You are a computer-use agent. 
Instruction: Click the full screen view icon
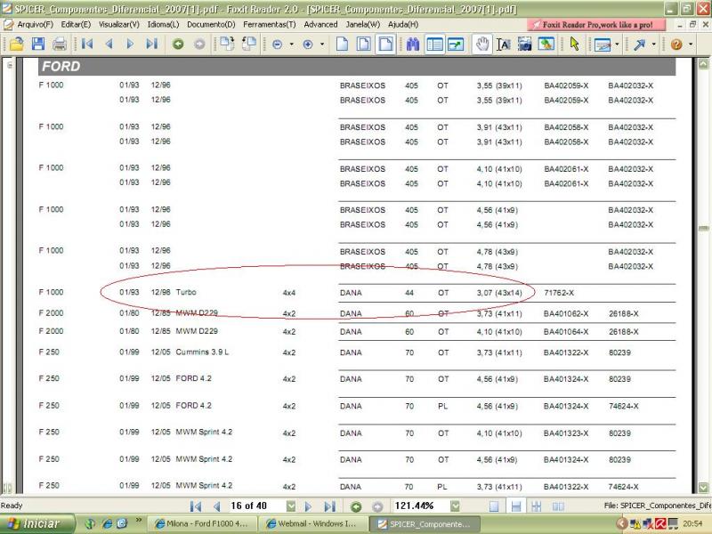[456, 44]
